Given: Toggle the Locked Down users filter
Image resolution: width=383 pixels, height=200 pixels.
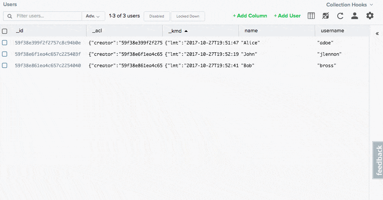Looking at the screenshot, I should 187,16.
